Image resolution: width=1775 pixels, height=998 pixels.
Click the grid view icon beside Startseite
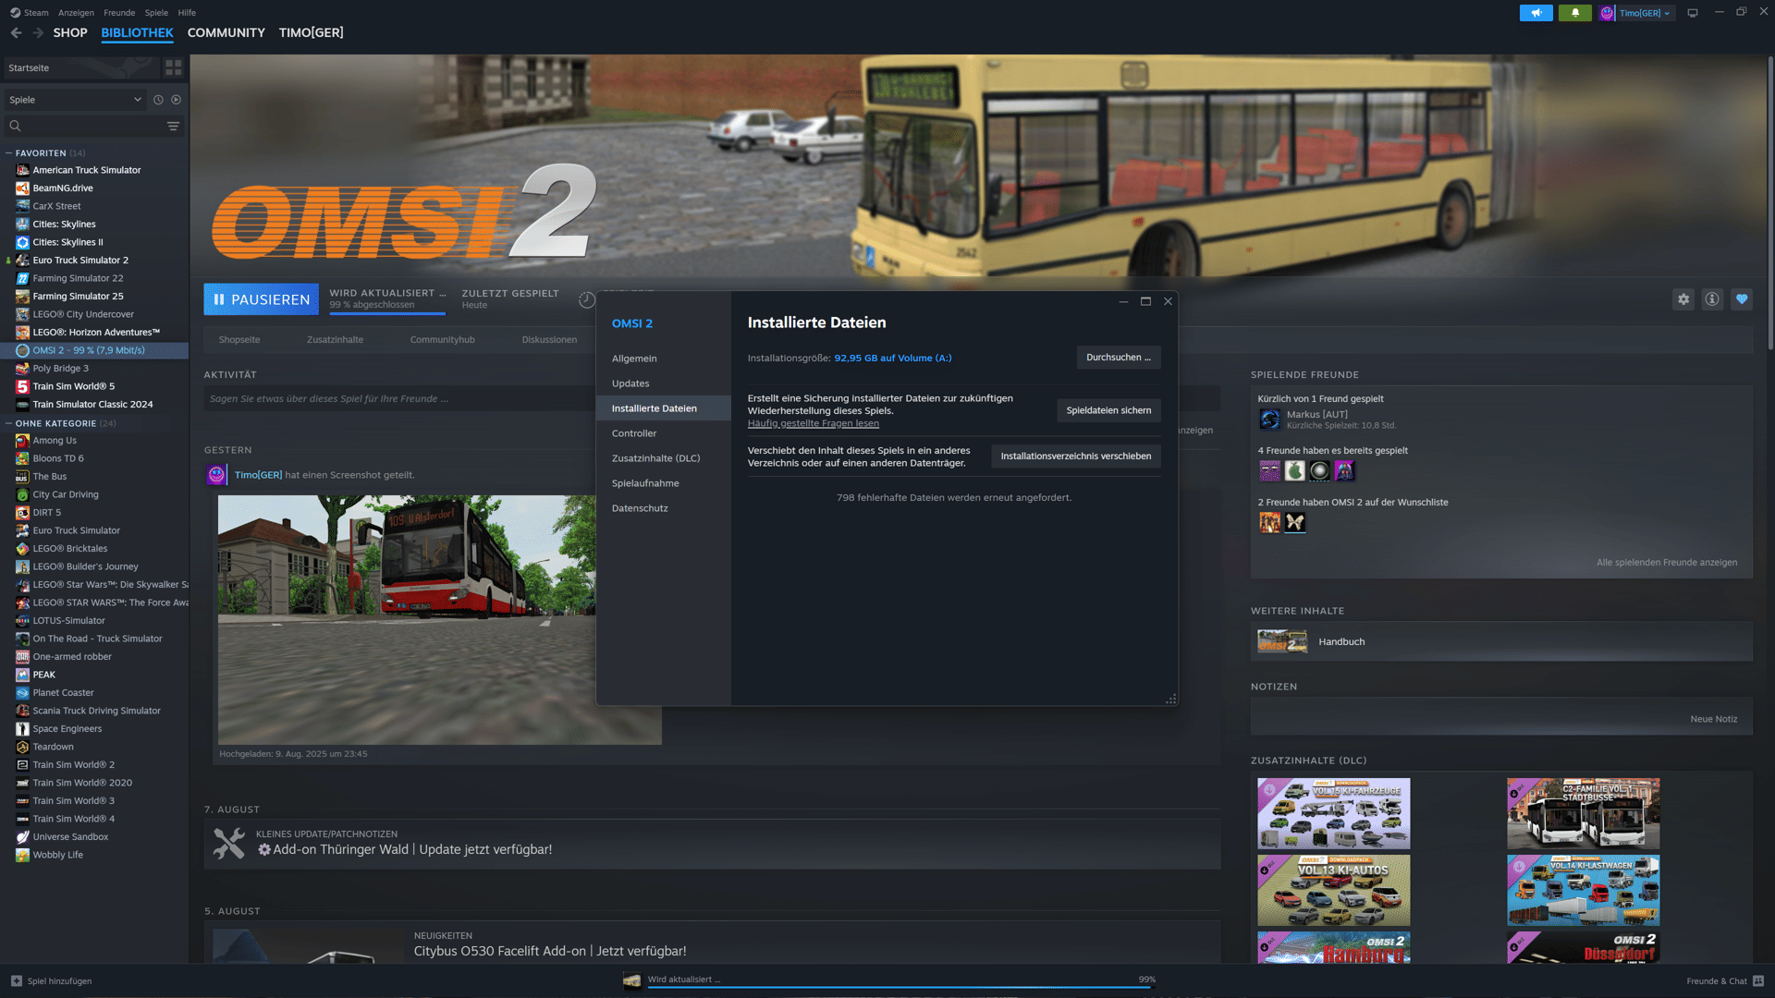point(173,67)
